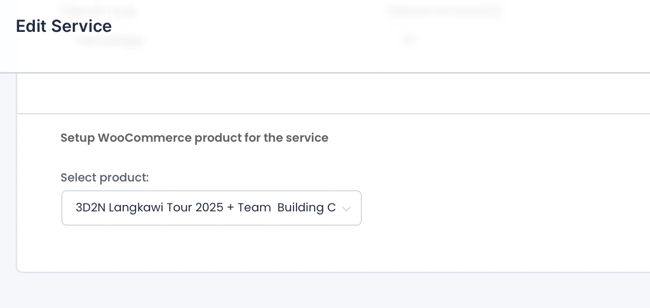Click the blurred text under the Edit Service title
The image size is (650, 308).
[x=109, y=41]
